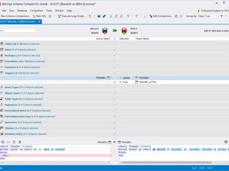Click the Edit Comparison button
Viewport: 229px width, 171px height.
[161, 16]
